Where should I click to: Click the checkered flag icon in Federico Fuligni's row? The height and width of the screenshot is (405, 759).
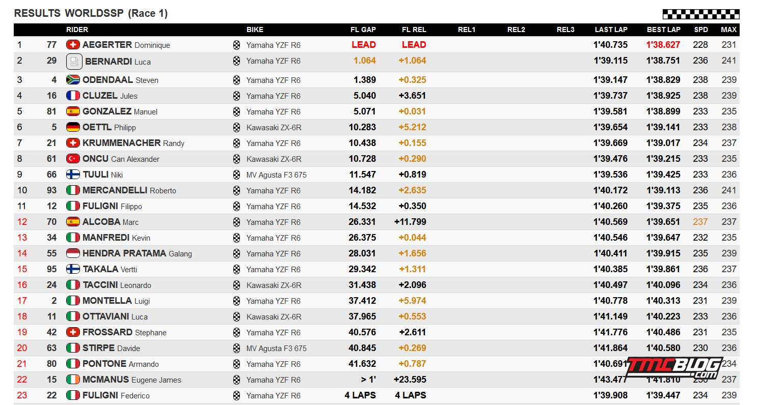(236, 395)
